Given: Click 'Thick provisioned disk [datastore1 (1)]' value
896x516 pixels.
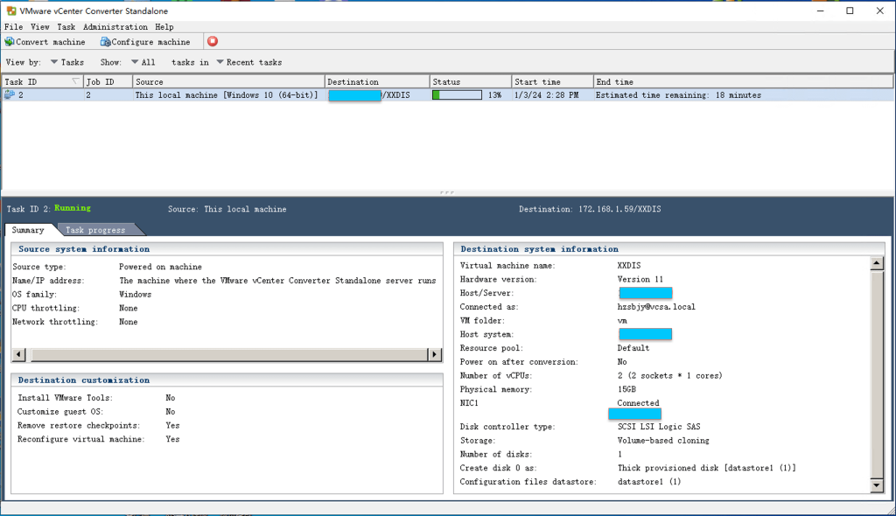Looking at the screenshot, I should point(707,468).
